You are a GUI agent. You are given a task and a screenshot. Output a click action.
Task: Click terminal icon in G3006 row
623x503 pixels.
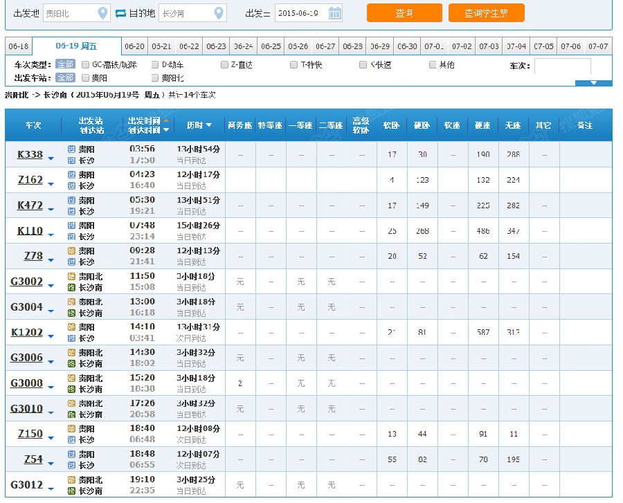[x=71, y=364]
